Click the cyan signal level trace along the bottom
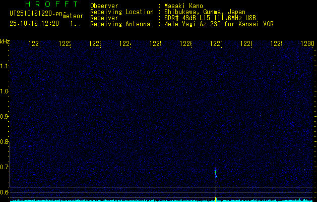 [x=161, y=201]
